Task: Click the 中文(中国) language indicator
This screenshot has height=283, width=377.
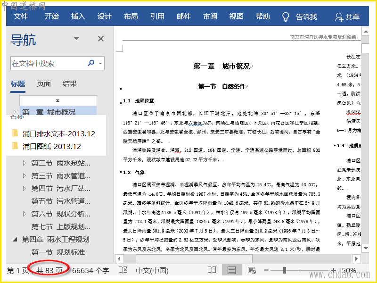Action: 152,270
